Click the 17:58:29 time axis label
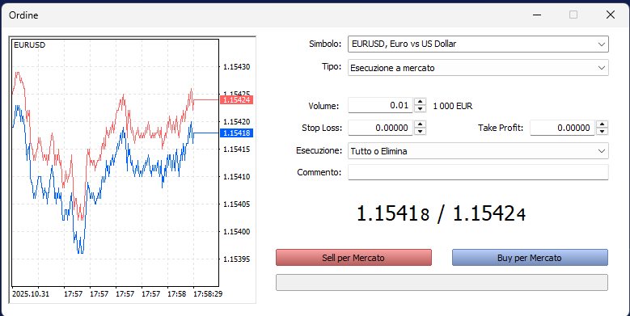 208,294
